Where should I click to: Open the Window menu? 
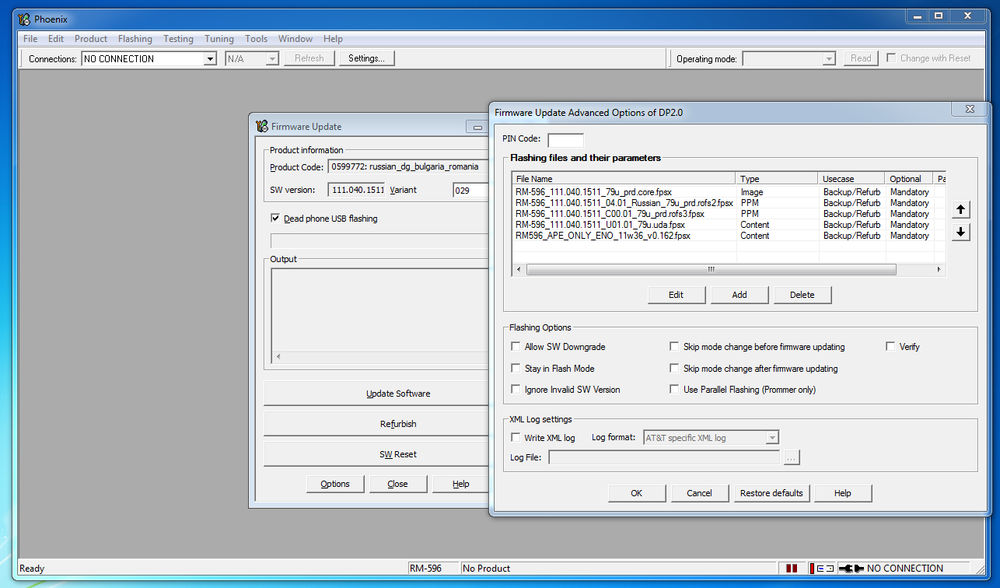[x=295, y=39]
